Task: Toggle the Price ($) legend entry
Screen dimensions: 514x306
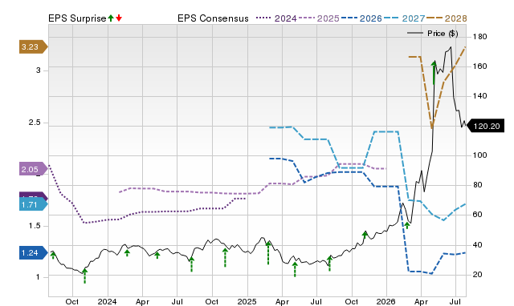Action: (433, 34)
